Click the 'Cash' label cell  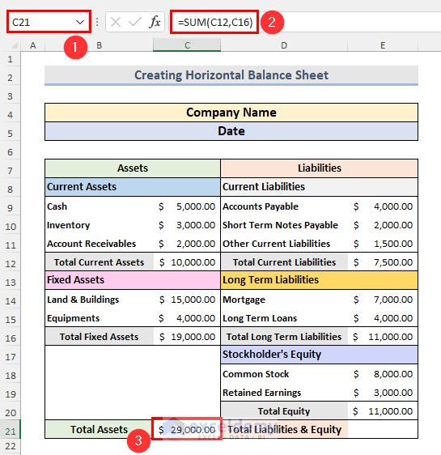100,206
